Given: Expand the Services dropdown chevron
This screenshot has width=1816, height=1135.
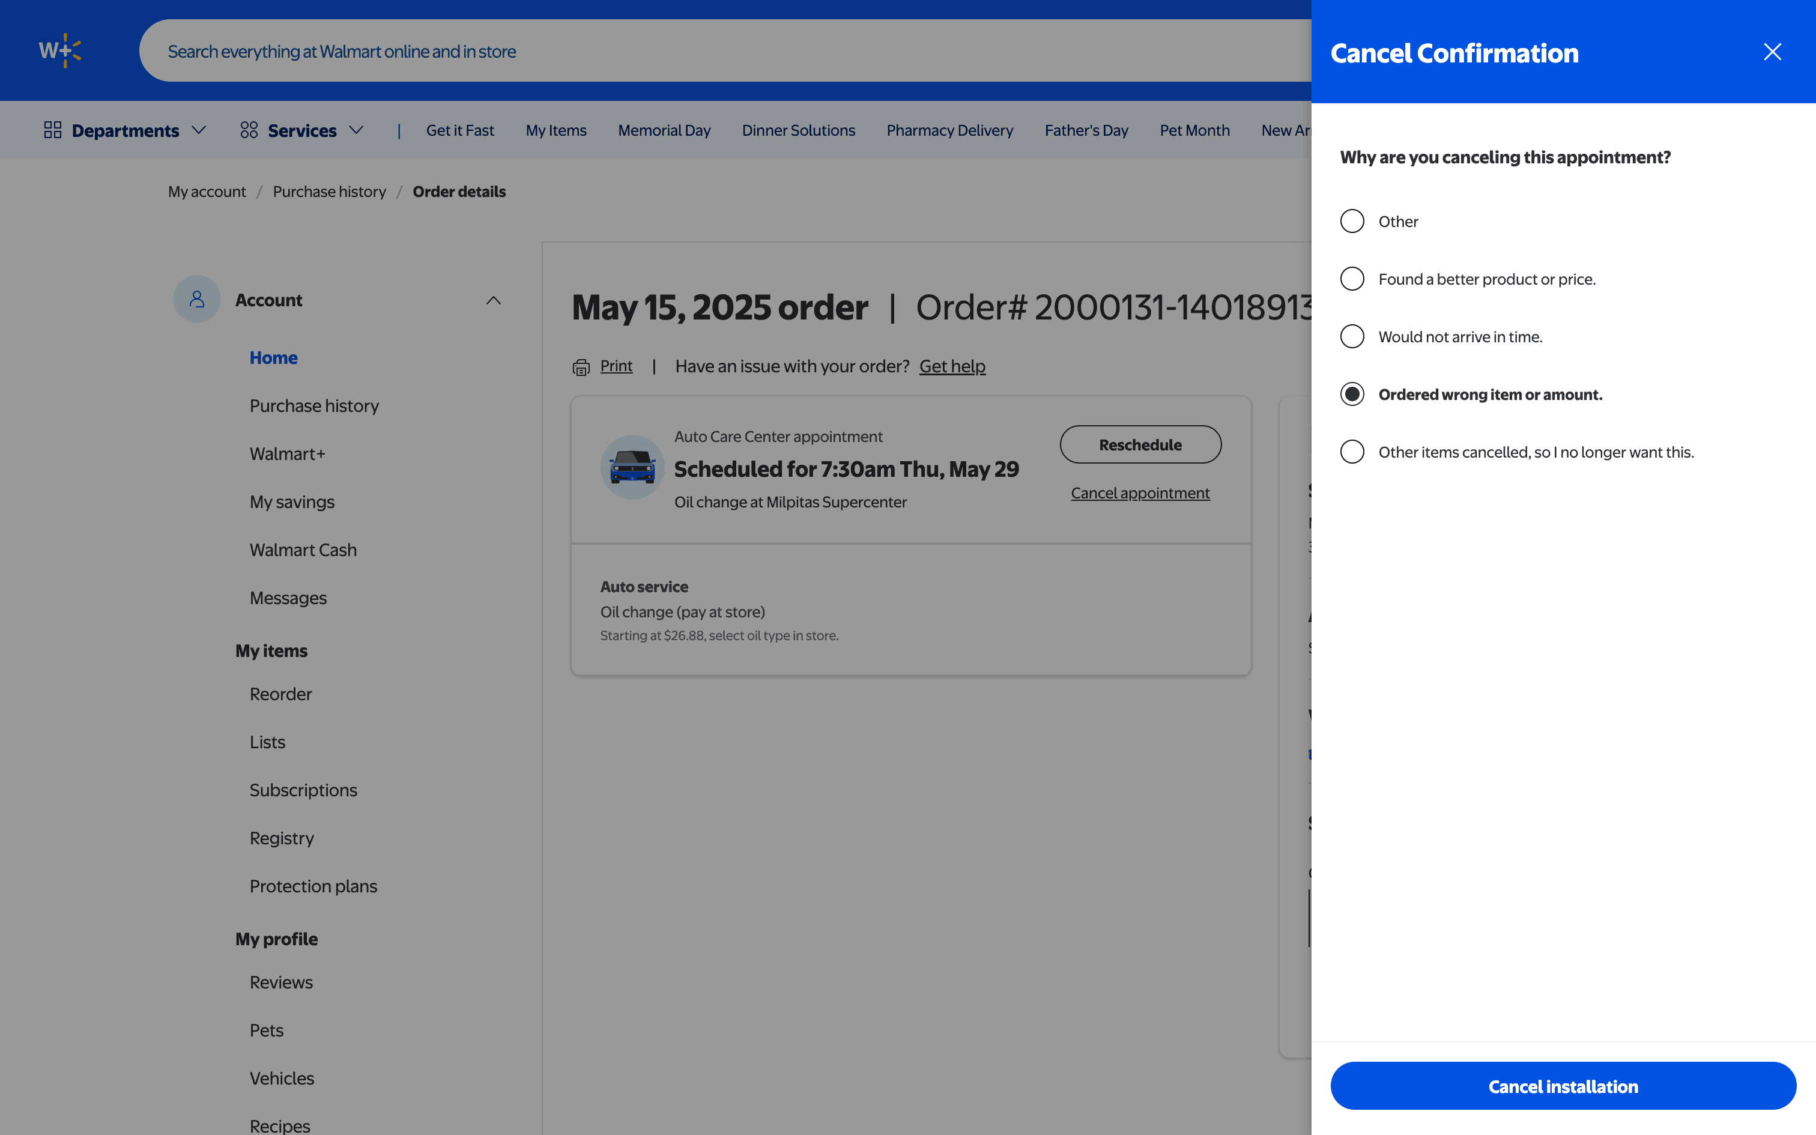Looking at the screenshot, I should tap(357, 131).
